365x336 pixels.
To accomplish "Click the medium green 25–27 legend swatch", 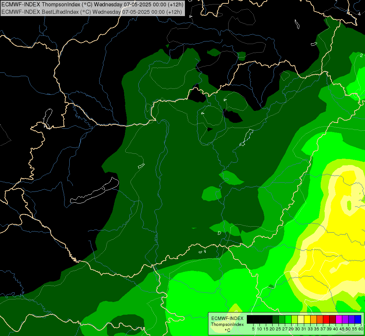I will (282, 319).
